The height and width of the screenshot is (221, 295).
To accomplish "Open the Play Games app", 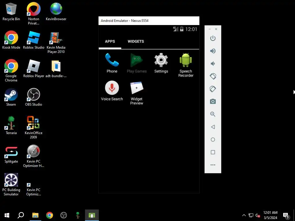I will pyautogui.click(x=137, y=63).
